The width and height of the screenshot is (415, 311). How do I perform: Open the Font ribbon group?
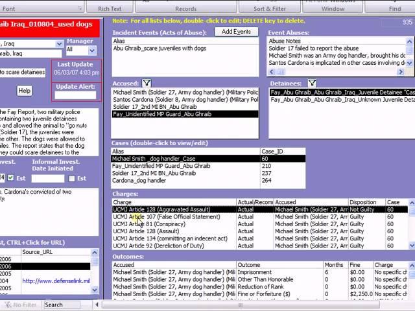tap(8, 8)
